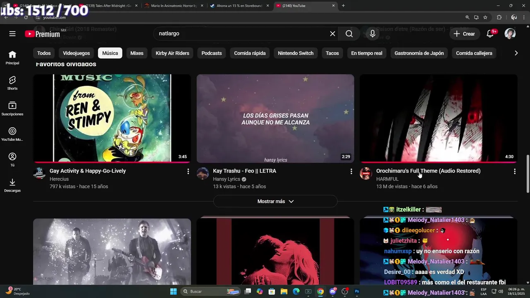Open the account avatar menu
This screenshot has width=530, height=298.
click(x=510, y=34)
